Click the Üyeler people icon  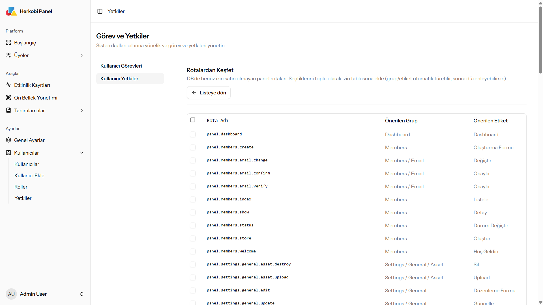click(8, 55)
